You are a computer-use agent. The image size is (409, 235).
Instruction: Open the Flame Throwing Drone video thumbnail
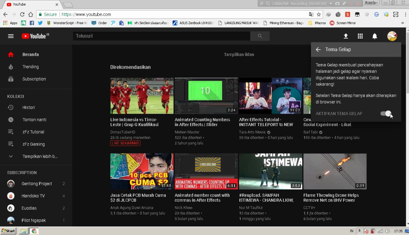click(335, 171)
